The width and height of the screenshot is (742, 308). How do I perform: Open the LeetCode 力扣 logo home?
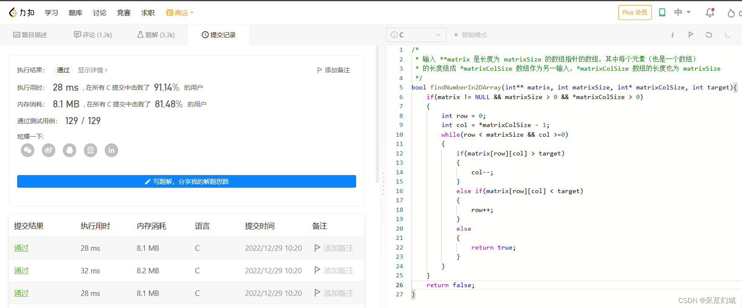(22, 13)
